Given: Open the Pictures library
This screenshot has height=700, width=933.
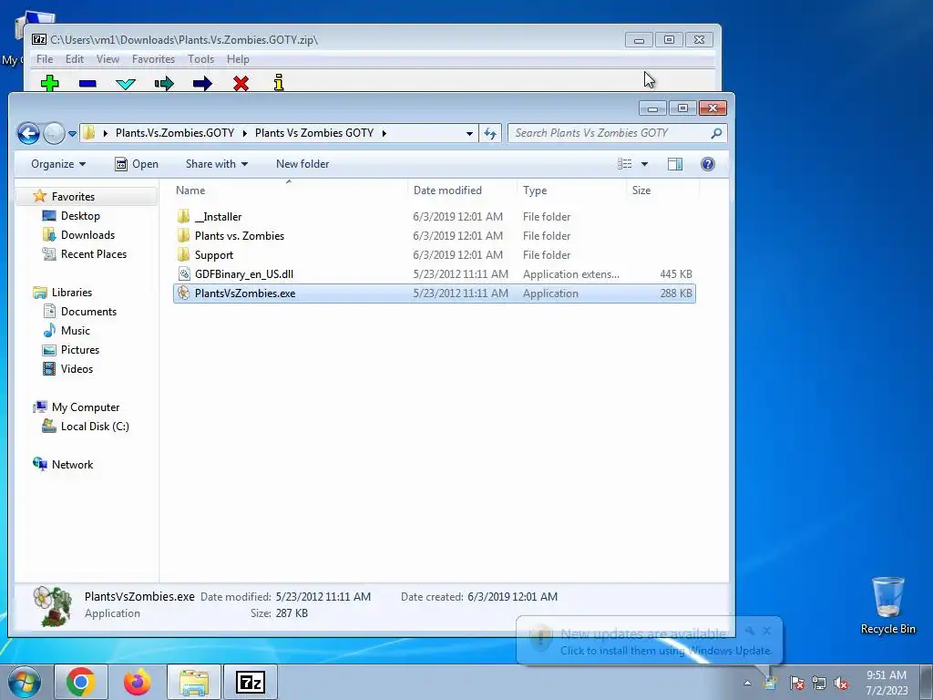Looking at the screenshot, I should 80,349.
